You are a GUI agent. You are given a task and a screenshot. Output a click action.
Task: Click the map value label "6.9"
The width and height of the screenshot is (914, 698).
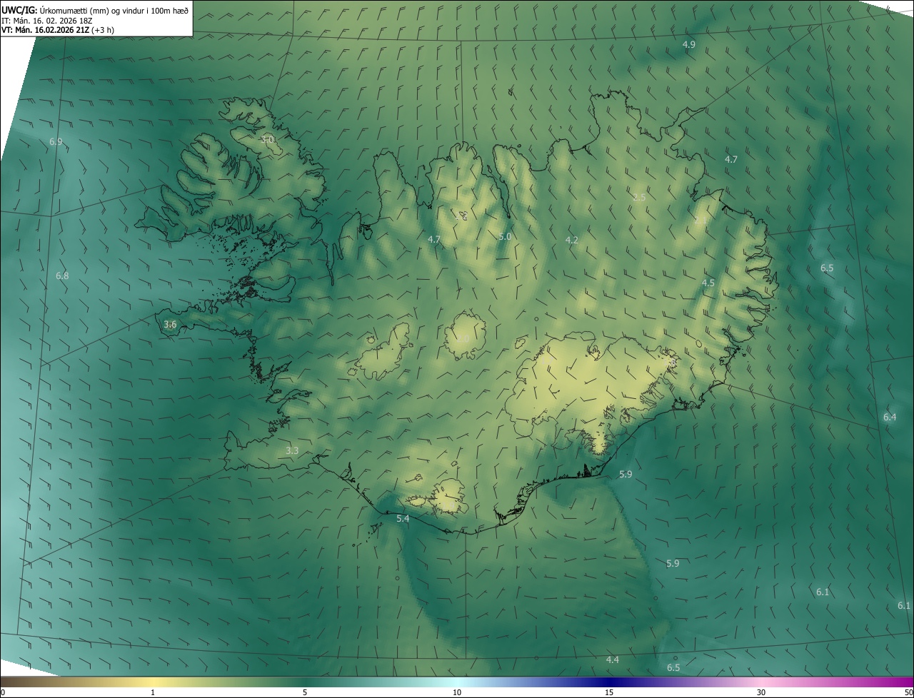pos(56,141)
